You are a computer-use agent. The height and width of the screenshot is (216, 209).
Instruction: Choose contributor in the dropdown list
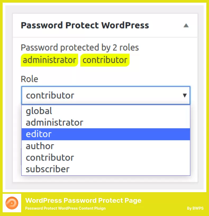(x=106, y=157)
